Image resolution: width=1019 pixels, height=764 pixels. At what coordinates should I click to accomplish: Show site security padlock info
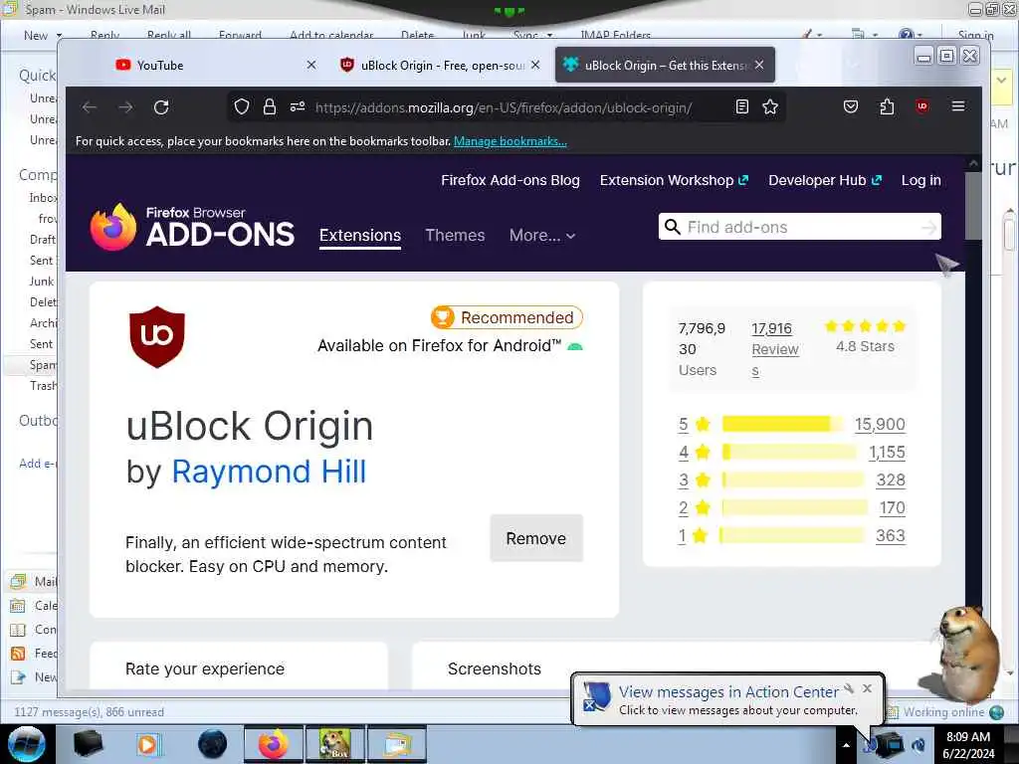[x=269, y=106]
